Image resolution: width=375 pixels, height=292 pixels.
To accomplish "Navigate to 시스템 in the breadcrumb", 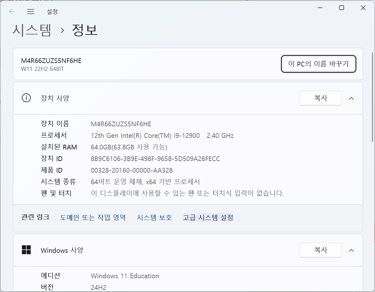I will point(32,30).
